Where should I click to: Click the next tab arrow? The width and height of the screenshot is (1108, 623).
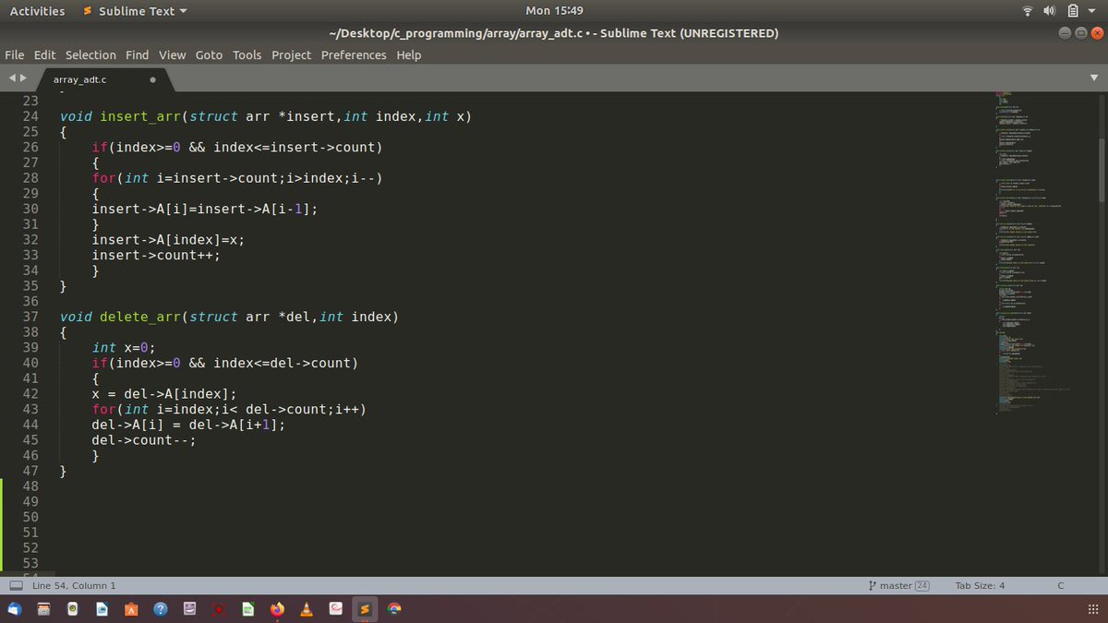(x=23, y=79)
